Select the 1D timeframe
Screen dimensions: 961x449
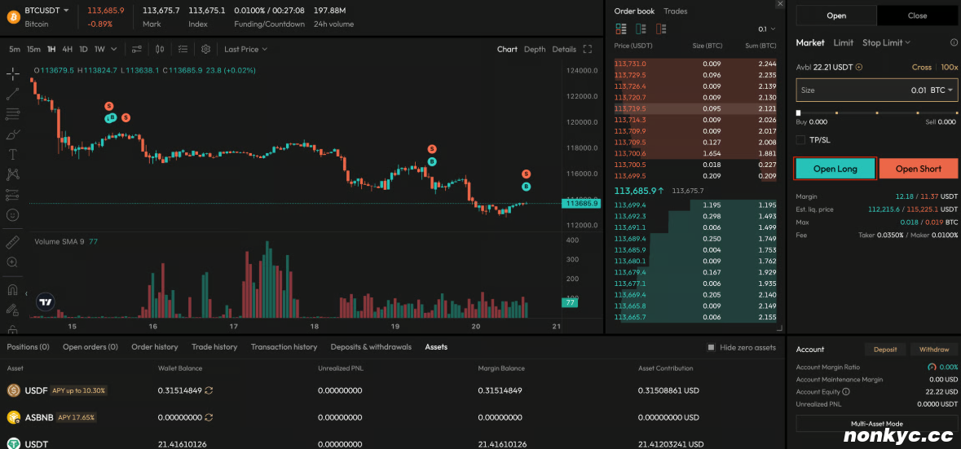(x=83, y=49)
